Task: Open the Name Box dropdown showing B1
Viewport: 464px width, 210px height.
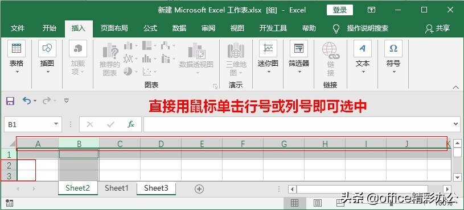Action: coord(56,124)
